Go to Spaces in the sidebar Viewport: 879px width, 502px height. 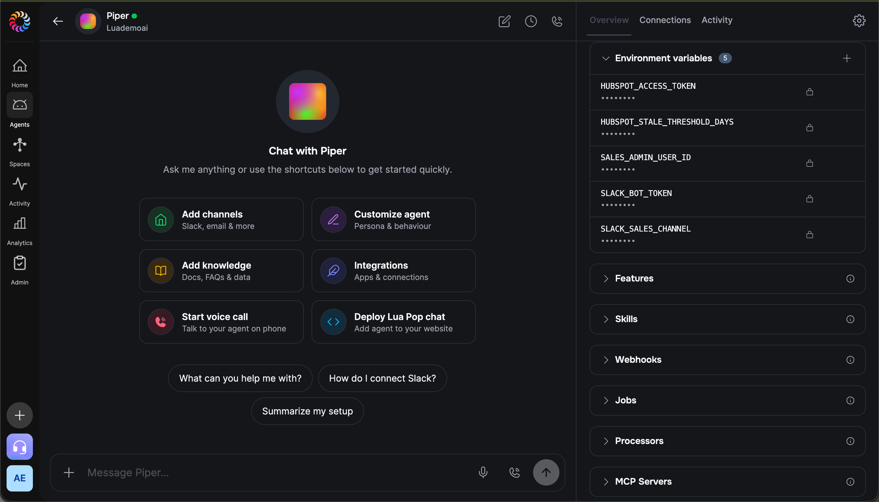[19, 152]
